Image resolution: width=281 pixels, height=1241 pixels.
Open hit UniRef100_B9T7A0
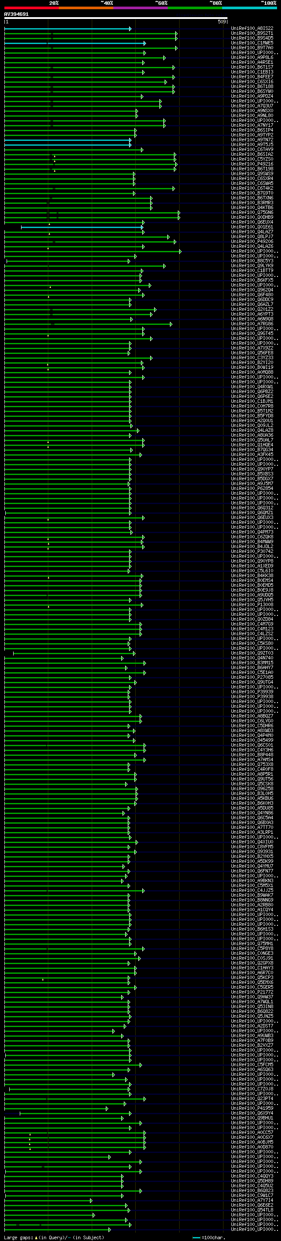click(x=252, y=48)
